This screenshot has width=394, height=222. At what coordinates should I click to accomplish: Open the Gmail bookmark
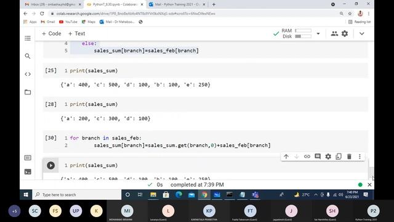(48, 22)
